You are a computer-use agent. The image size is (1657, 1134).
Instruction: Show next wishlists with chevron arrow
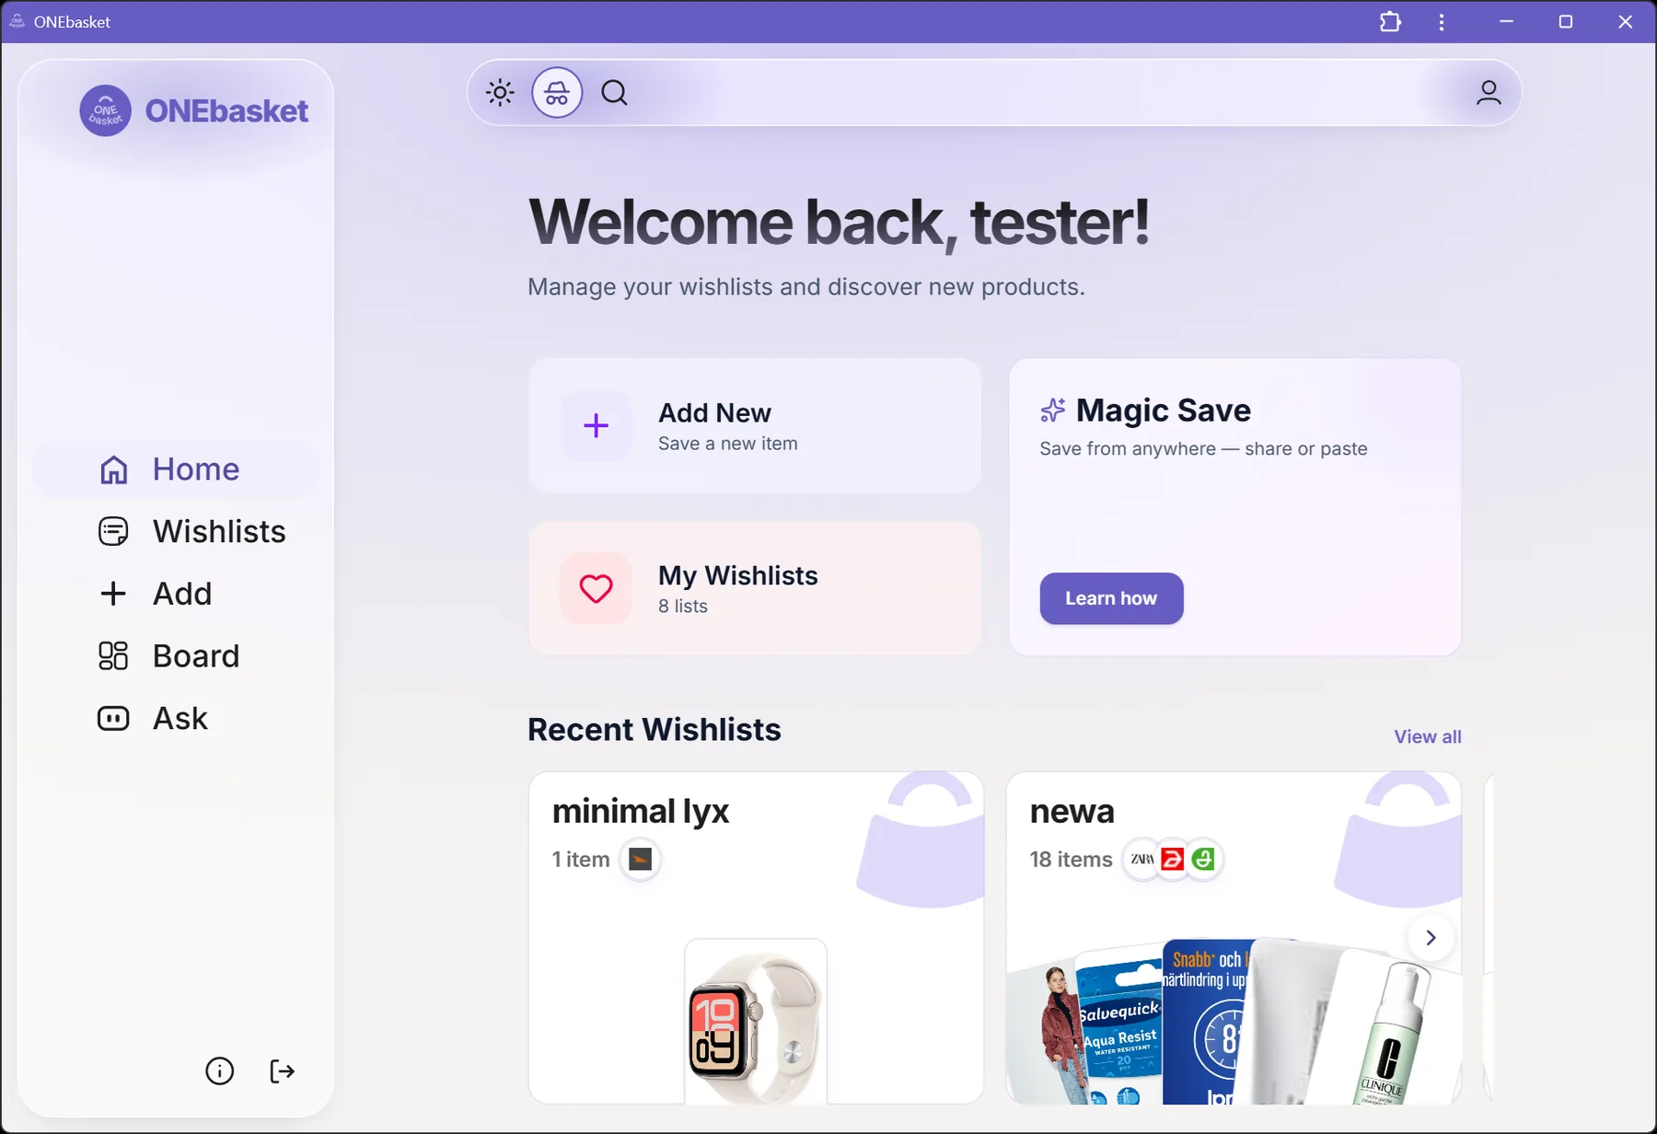click(x=1431, y=937)
